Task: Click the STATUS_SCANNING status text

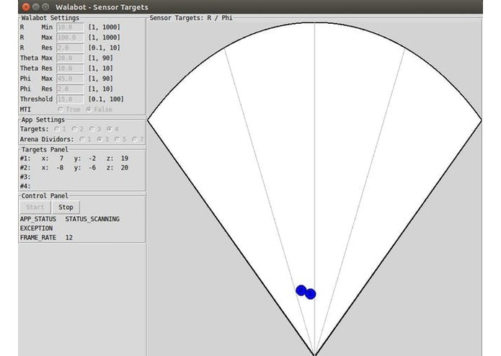Action: pyautogui.click(x=92, y=219)
